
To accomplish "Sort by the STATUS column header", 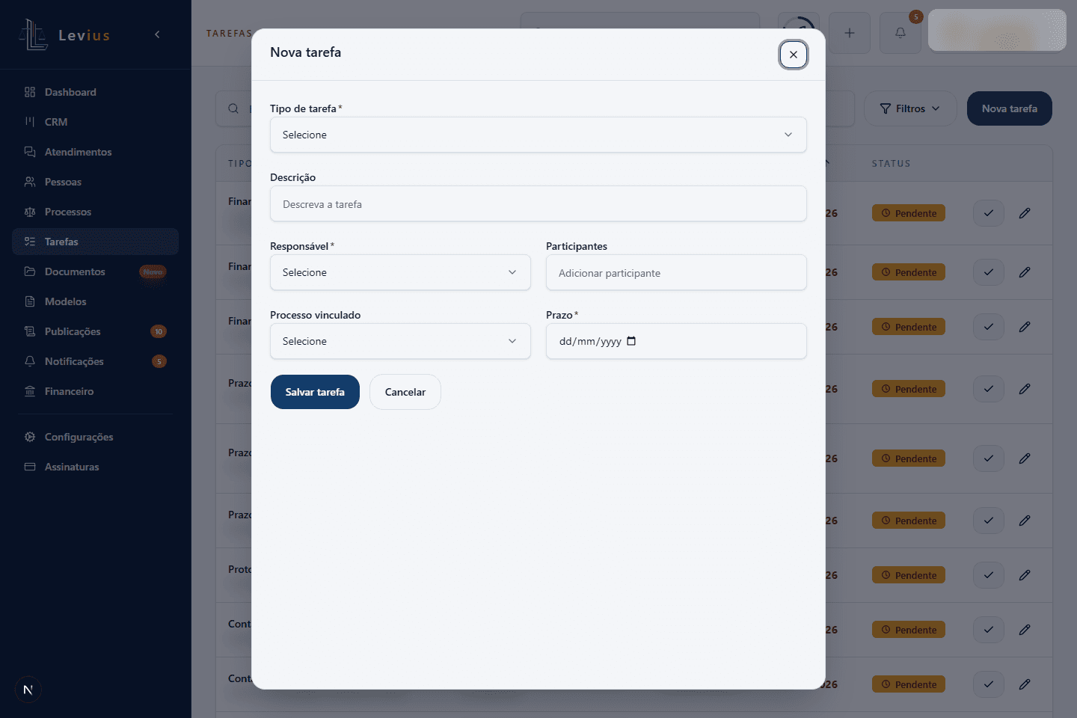I will point(891,163).
